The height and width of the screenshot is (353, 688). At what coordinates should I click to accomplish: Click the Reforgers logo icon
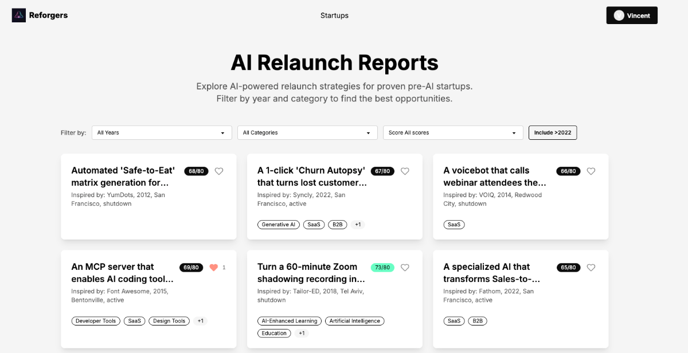19,15
